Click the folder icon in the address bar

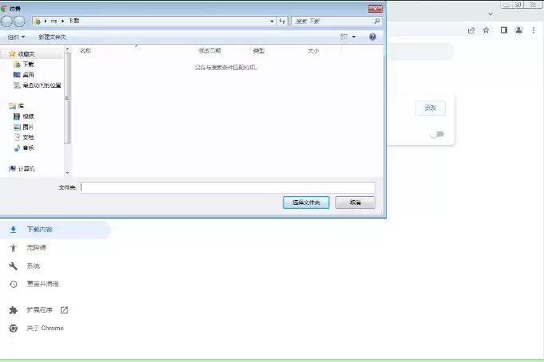[37, 22]
